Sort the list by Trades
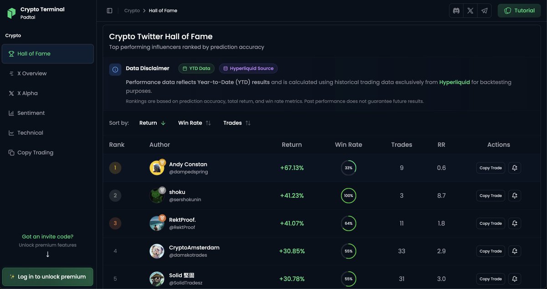Screen dimensions: 547x289 pyautogui.click(x=237, y=123)
